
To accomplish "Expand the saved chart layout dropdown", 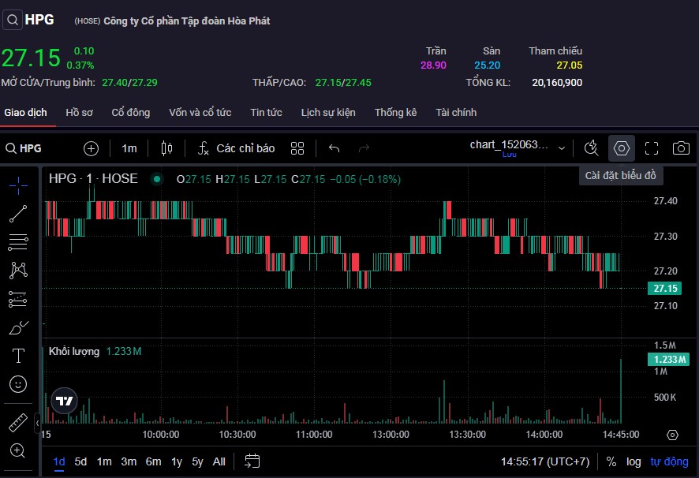I will point(562,148).
